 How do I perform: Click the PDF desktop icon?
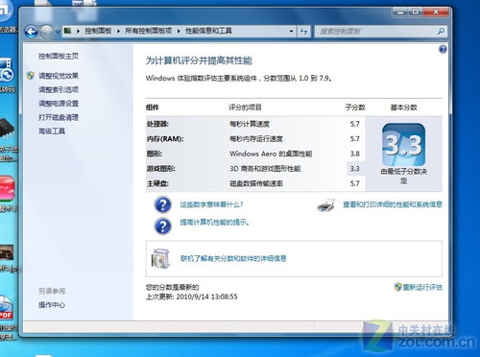coord(6,308)
